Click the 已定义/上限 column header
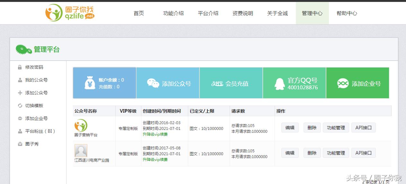 click(x=202, y=111)
